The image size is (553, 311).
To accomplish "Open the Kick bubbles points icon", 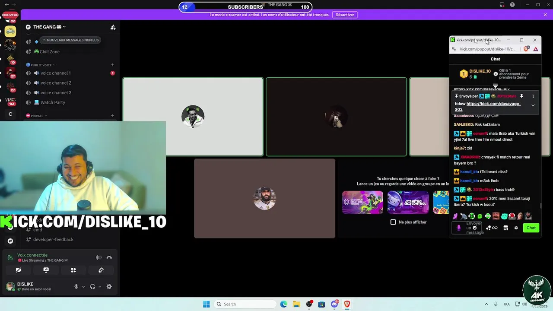I will click(489, 228).
